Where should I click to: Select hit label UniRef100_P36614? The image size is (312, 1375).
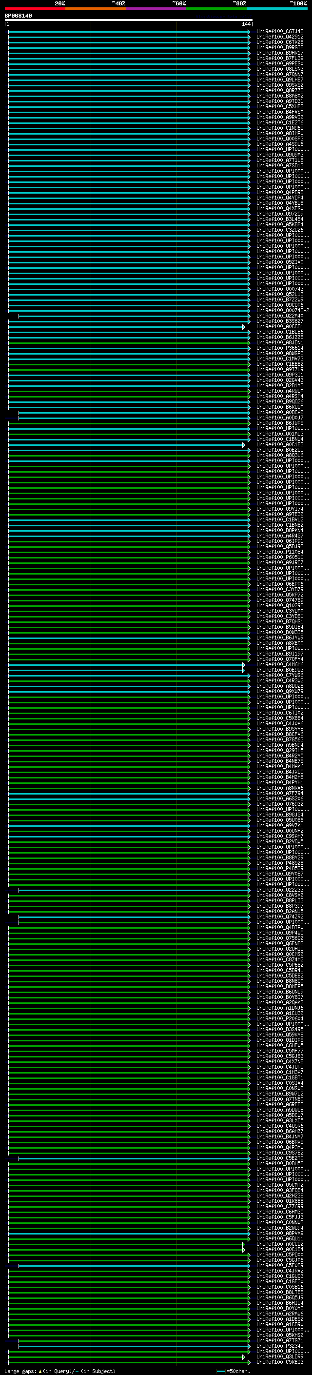pos(279,348)
